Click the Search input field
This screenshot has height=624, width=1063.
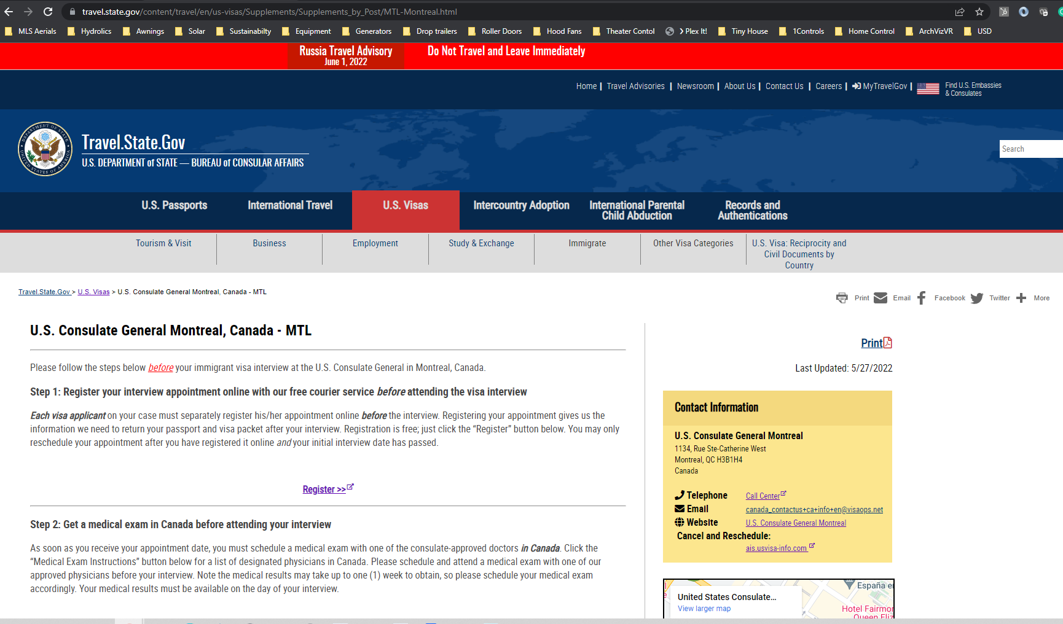1031,149
